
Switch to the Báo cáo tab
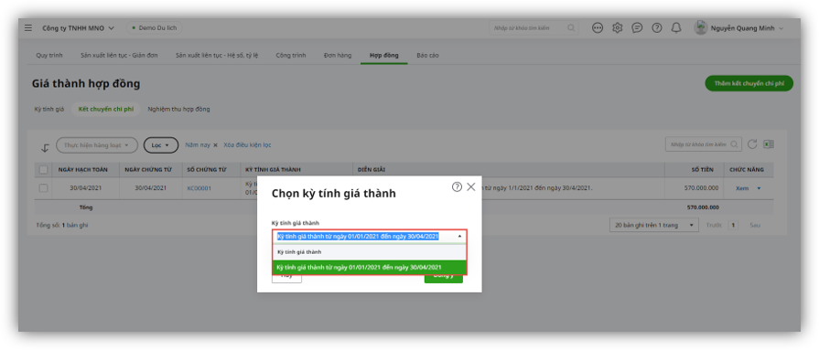427,56
